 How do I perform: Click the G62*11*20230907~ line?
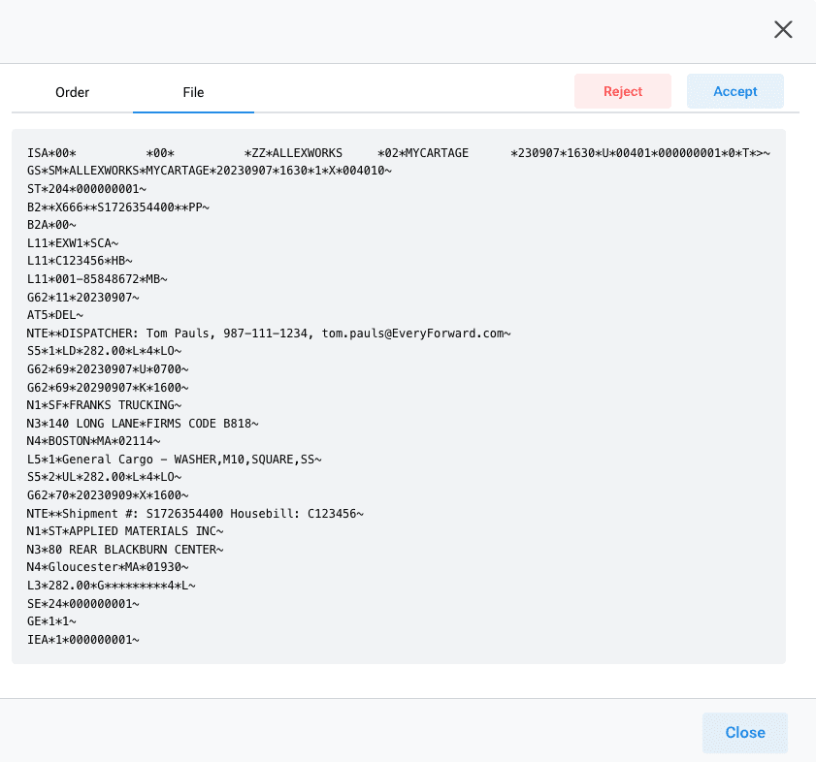click(83, 297)
